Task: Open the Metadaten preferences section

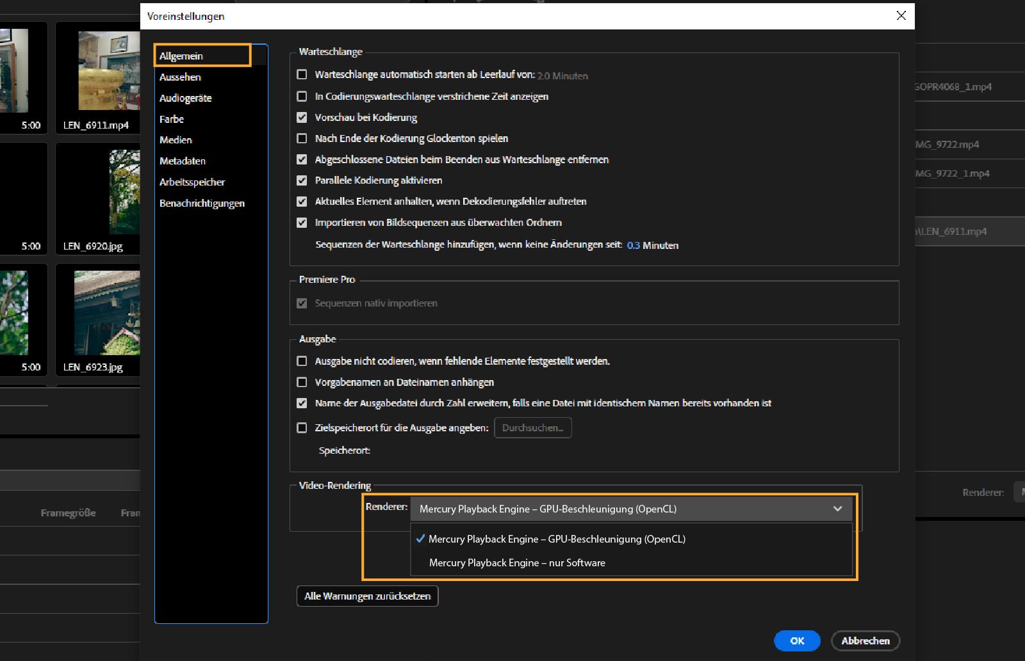Action: coord(183,161)
